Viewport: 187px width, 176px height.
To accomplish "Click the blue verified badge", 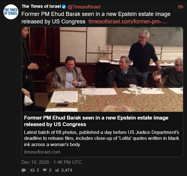I will (64, 7).
